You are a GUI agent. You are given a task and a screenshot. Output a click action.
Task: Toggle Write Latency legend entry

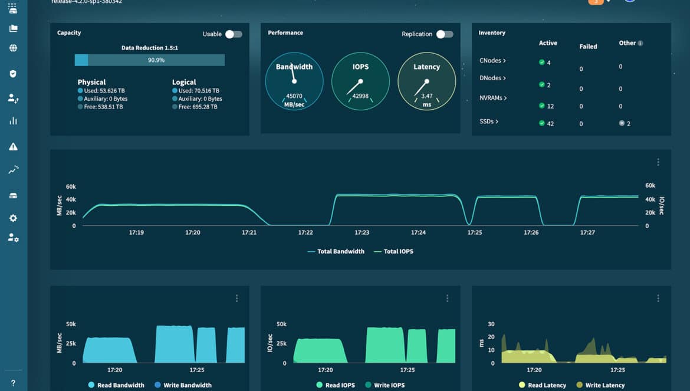tap(601, 385)
